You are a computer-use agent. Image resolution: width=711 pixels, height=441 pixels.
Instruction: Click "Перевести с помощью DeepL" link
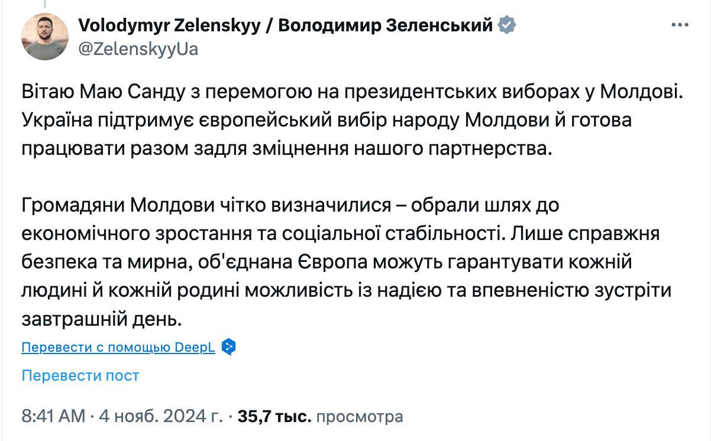coord(118,347)
